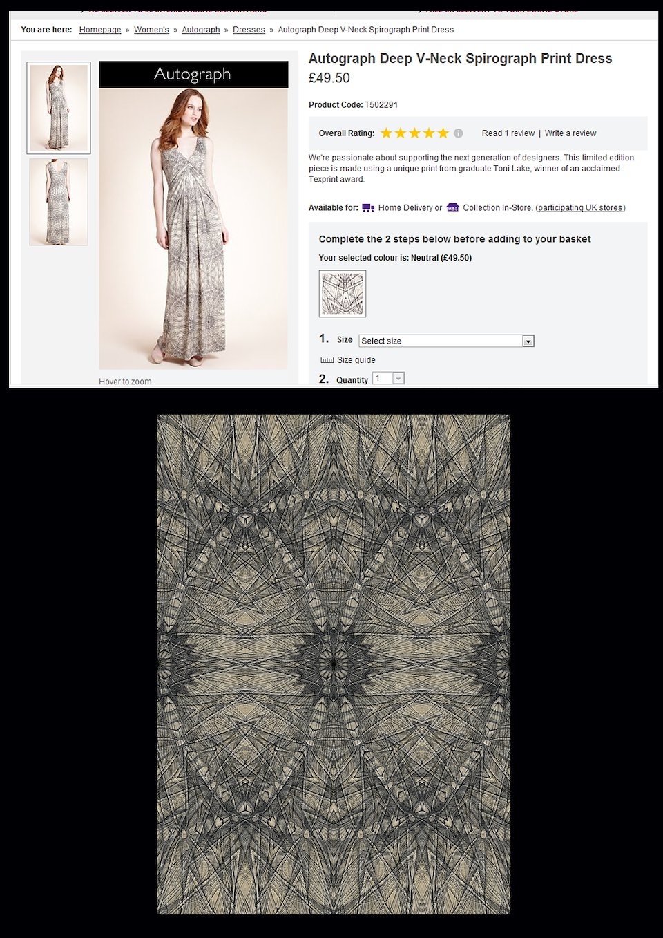Screen dimensions: 663x938
Task: Open the Women's breadcrumb link
Action: 151,30
